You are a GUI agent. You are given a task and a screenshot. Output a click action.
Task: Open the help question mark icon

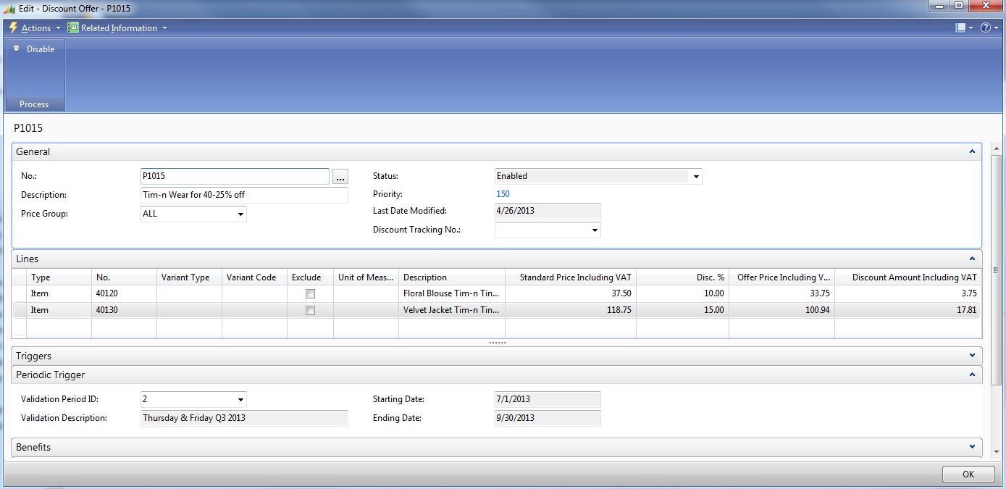click(985, 28)
